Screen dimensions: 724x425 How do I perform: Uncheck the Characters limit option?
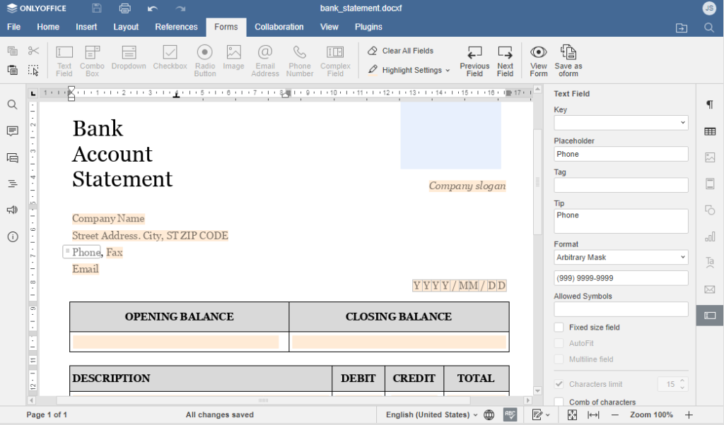click(x=558, y=384)
